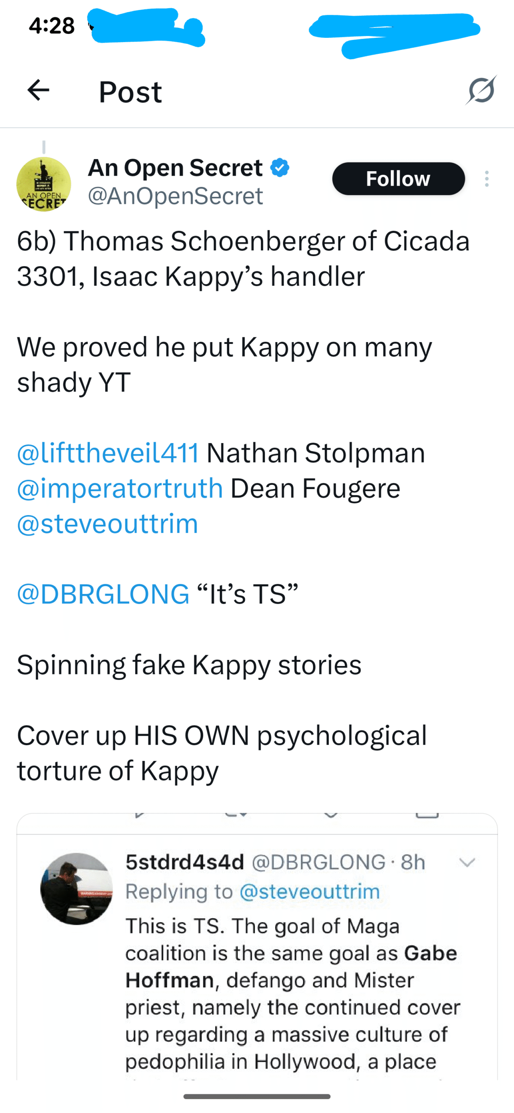Open the @liftheveil411 mention

coord(108,453)
